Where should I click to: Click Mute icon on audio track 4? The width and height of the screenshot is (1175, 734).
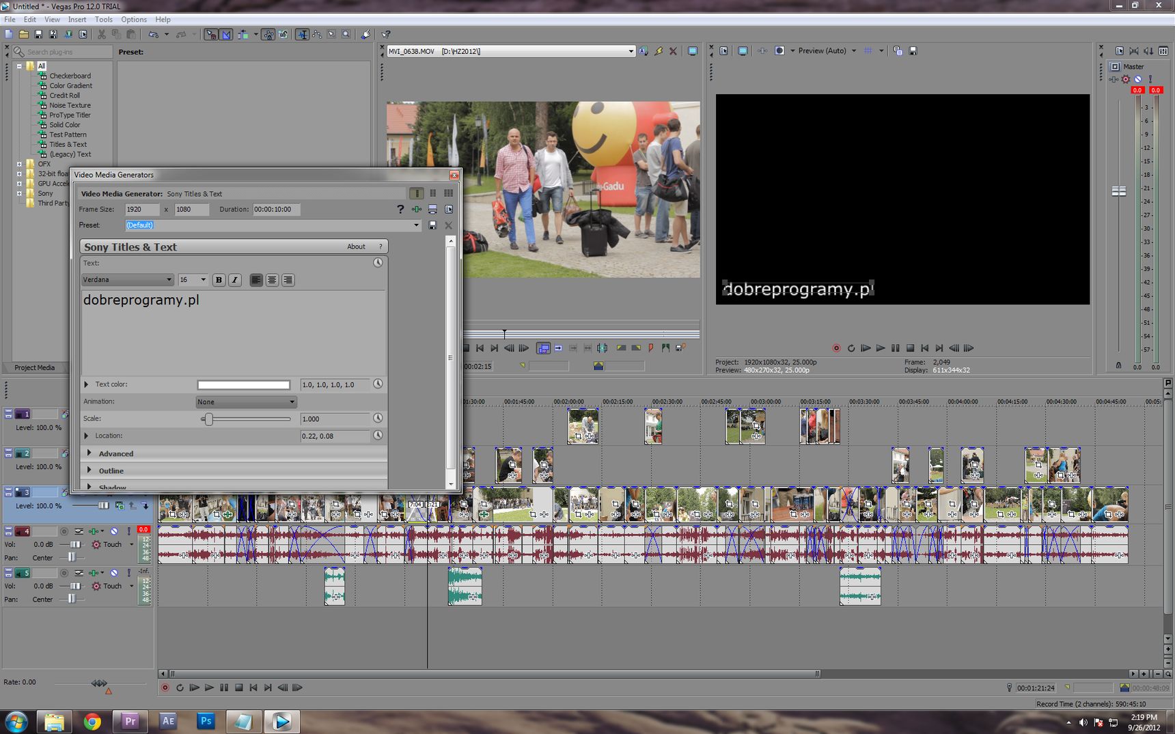[114, 531]
